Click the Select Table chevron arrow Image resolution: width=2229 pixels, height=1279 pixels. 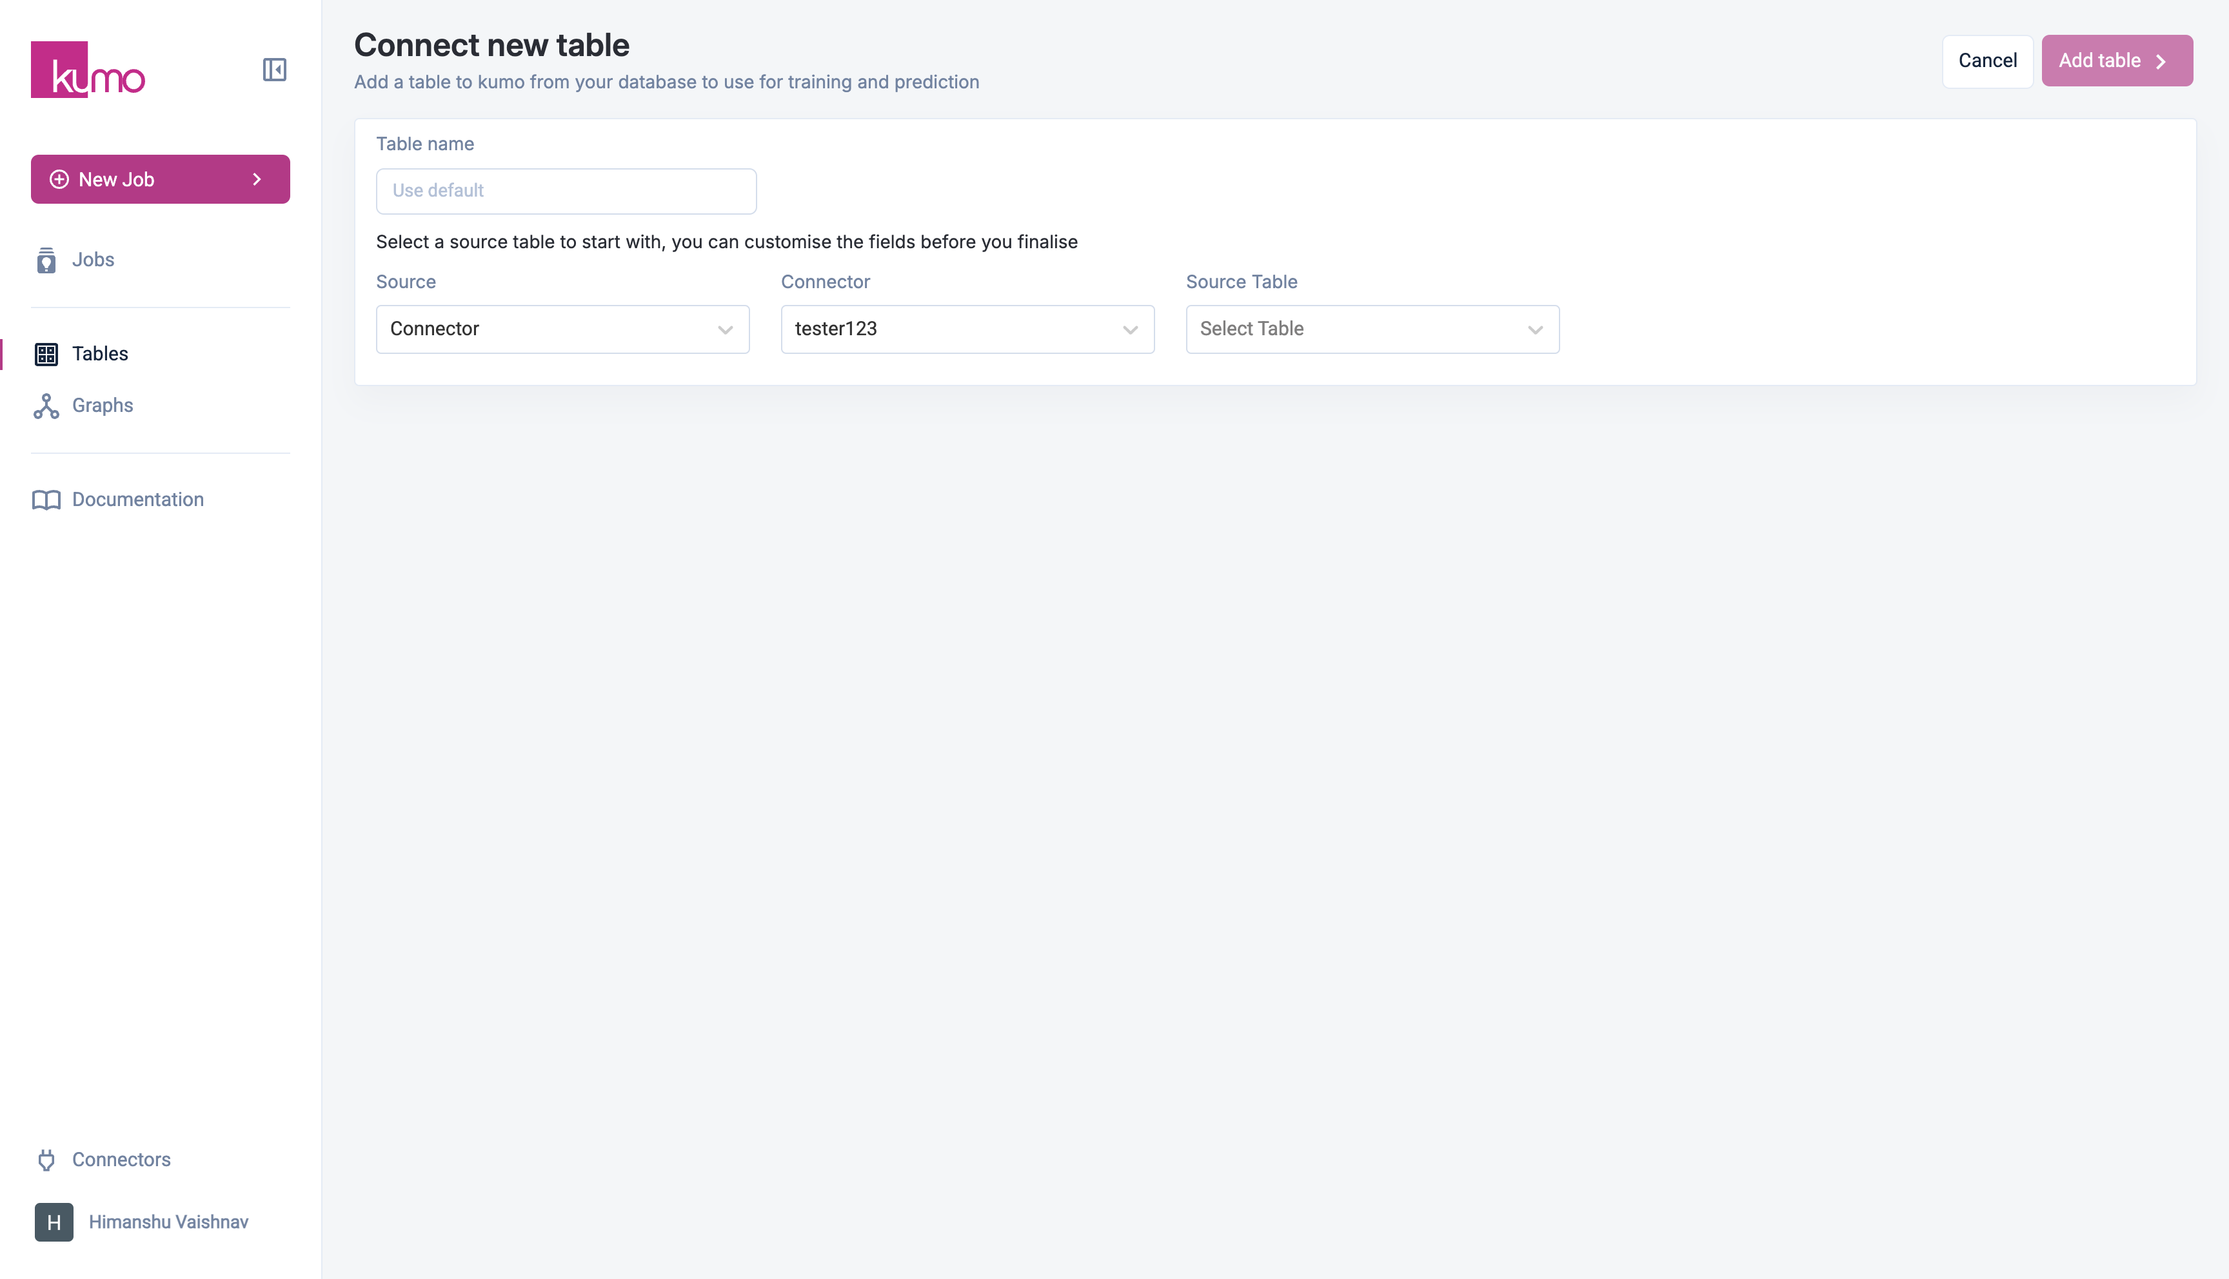(x=1535, y=330)
